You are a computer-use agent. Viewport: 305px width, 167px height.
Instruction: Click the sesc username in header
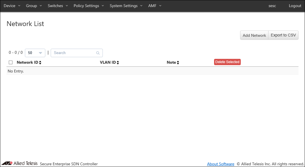click(x=272, y=6)
